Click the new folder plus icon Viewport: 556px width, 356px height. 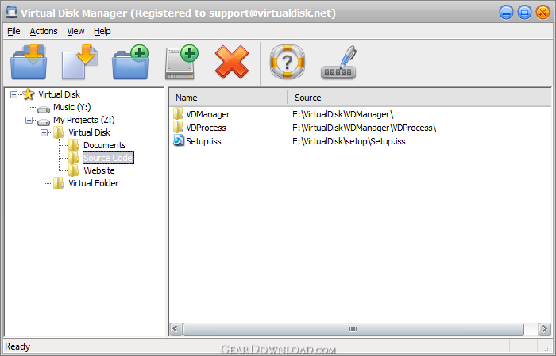pos(130,62)
